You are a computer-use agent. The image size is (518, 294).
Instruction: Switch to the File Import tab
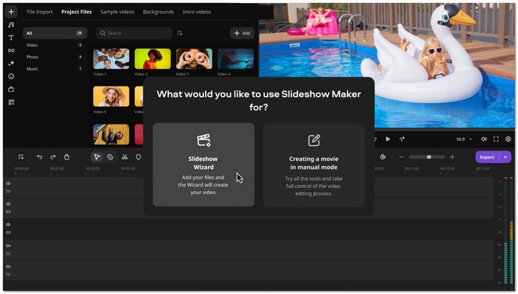(x=40, y=12)
